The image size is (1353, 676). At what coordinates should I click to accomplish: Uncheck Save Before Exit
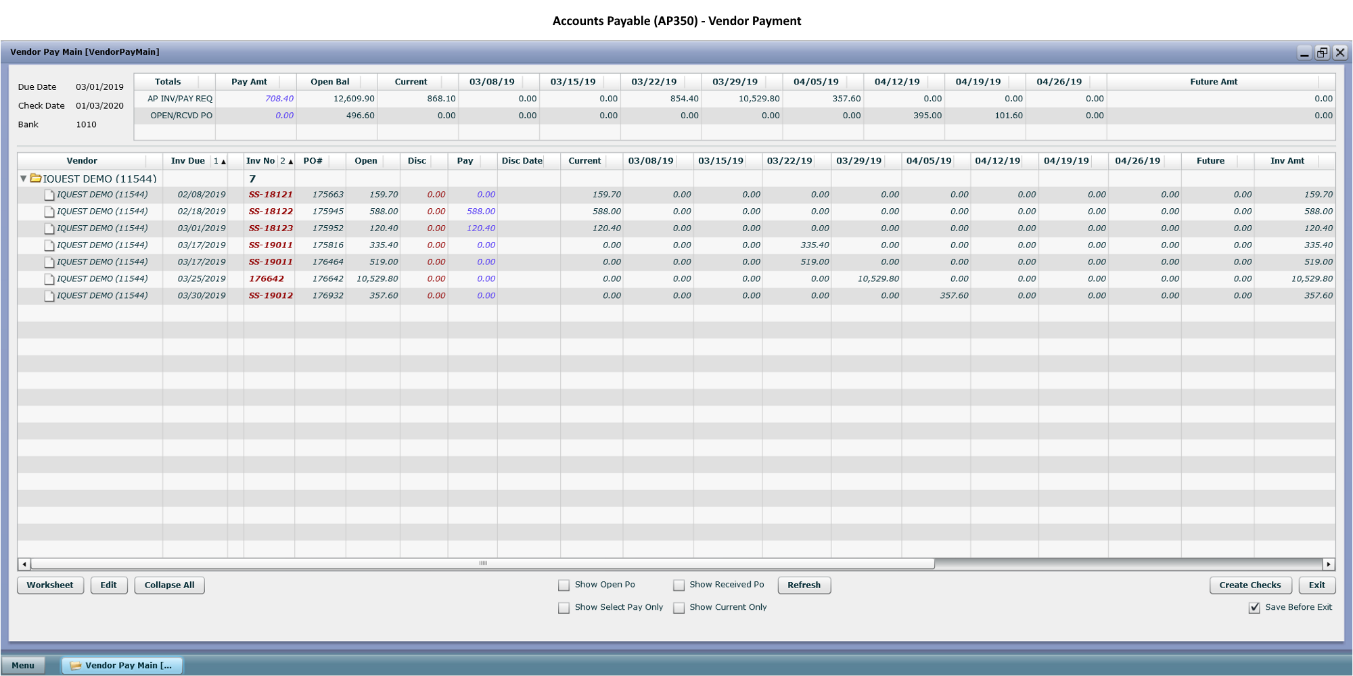[x=1256, y=607]
